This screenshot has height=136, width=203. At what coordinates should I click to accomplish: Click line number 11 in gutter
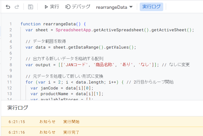(x=10, y=82)
